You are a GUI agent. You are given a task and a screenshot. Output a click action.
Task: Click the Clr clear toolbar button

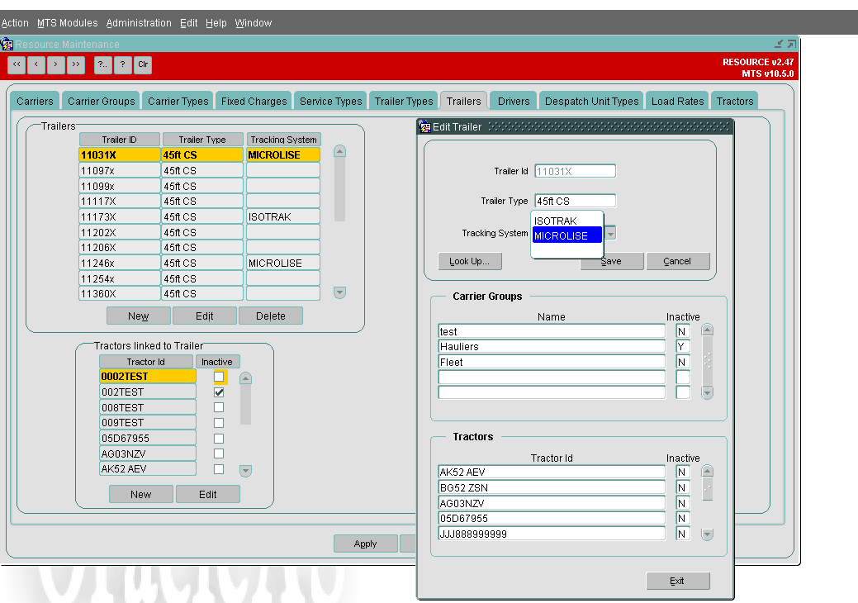143,64
